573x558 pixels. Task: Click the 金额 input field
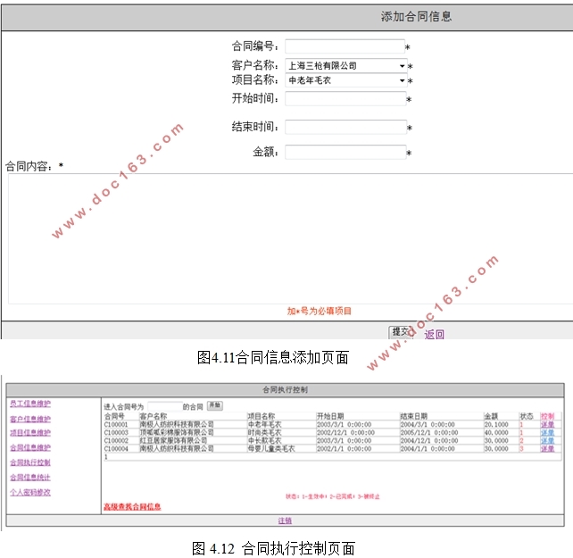pos(345,152)
